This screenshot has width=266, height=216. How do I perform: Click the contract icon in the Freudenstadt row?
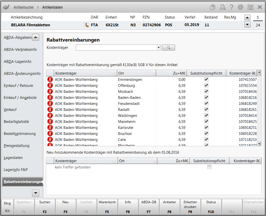click(x=50, y=103)
